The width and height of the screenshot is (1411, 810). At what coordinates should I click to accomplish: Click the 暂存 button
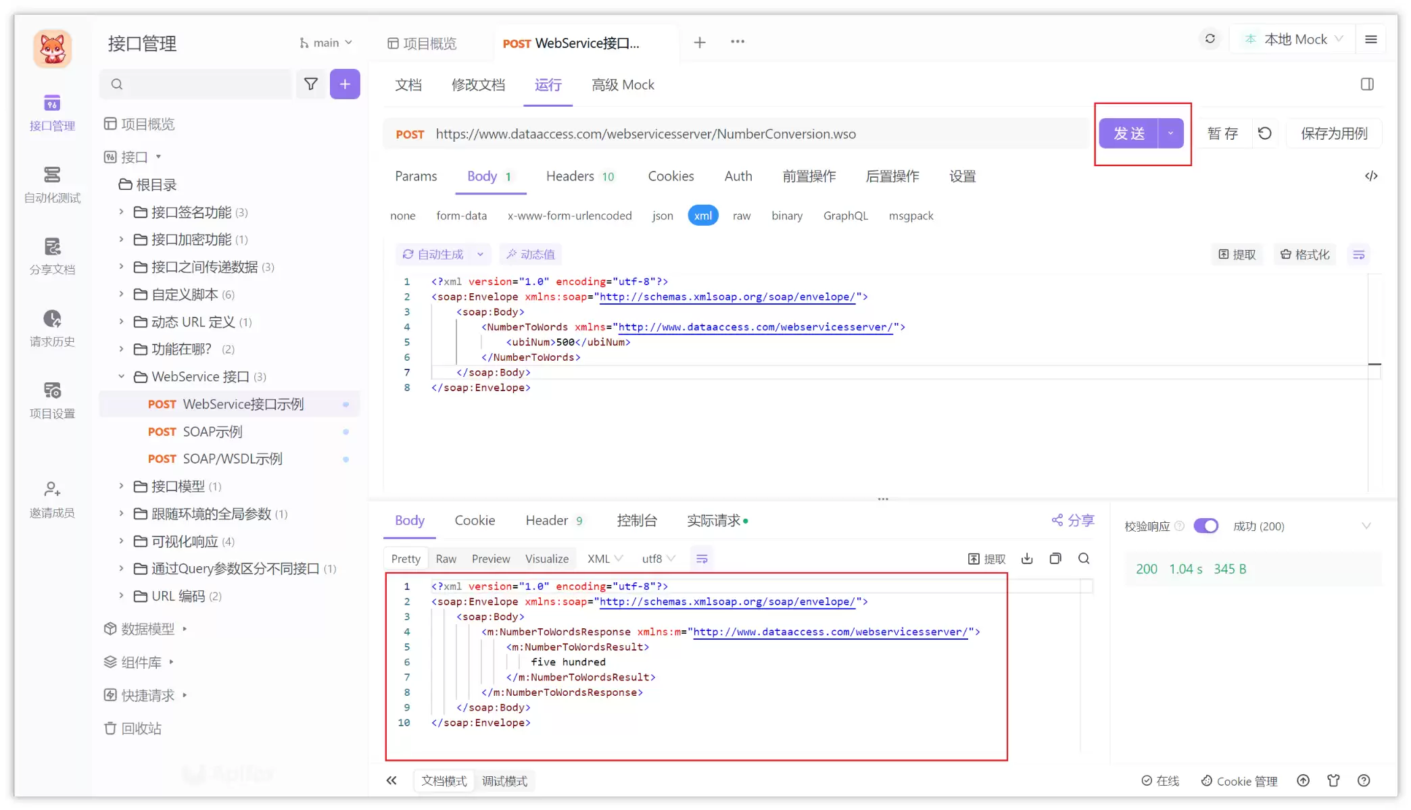point(1222,133)
